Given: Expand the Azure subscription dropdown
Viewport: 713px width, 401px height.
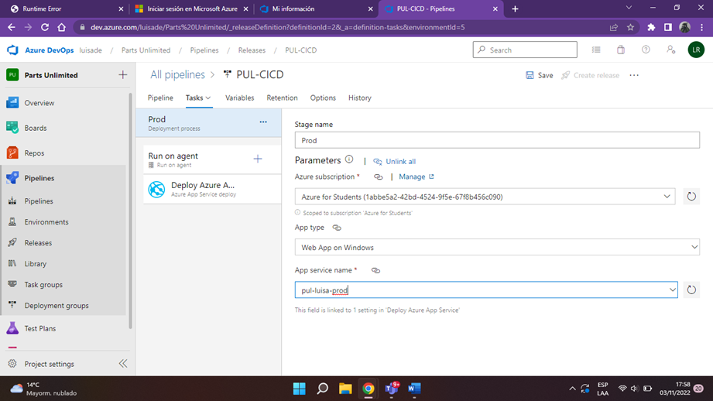Looking at the screenshot, I should coord(667,197).
